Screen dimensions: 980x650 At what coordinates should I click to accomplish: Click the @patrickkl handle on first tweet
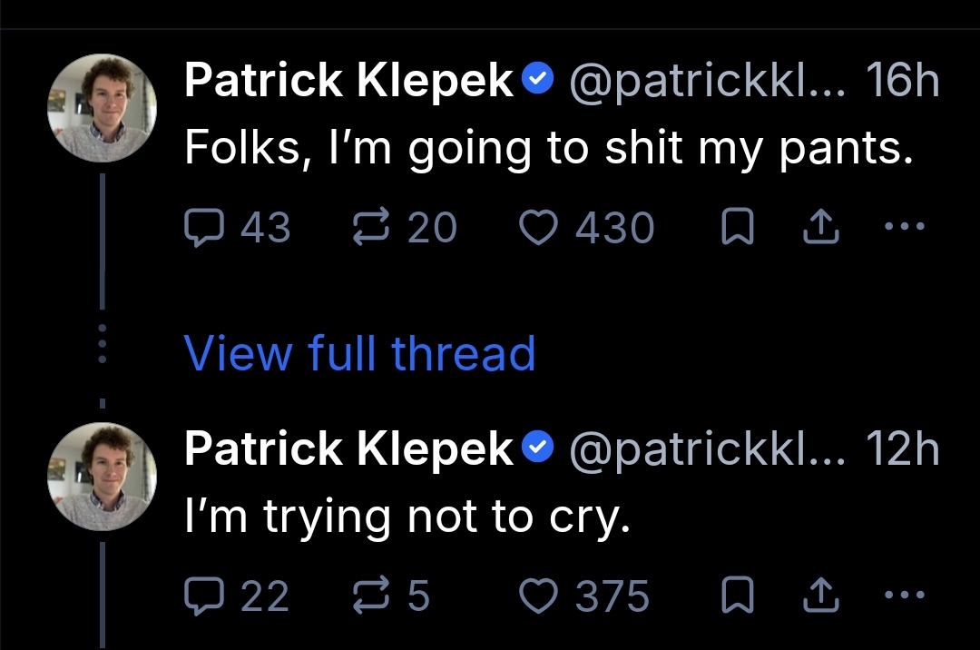[706, 82]
